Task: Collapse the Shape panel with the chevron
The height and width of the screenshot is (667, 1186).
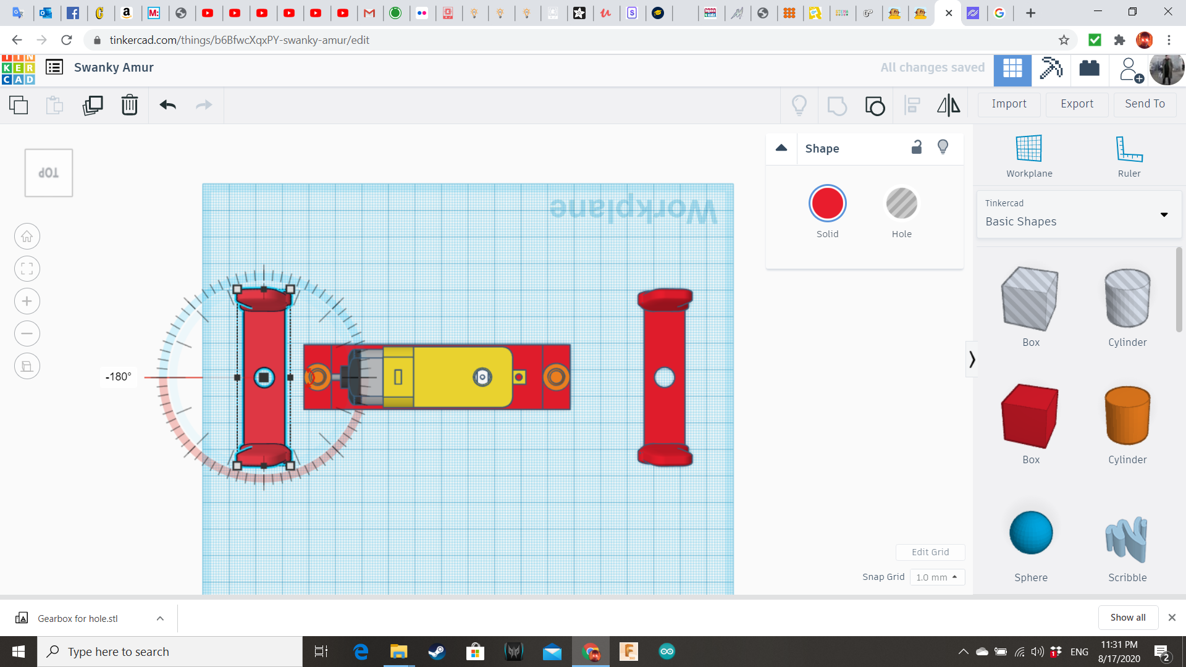Action: [x=781, y=148]
